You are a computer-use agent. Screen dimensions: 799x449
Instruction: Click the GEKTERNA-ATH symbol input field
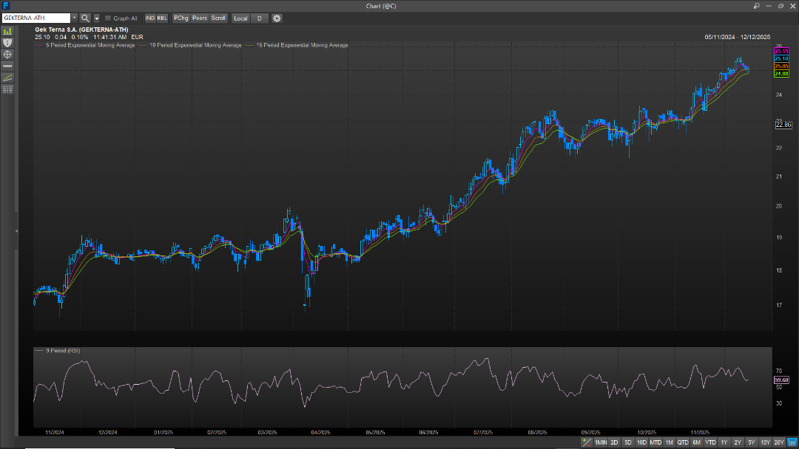(36, 18)
